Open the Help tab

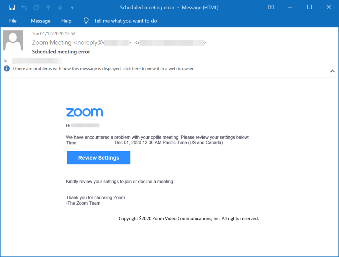pos(66,21)
